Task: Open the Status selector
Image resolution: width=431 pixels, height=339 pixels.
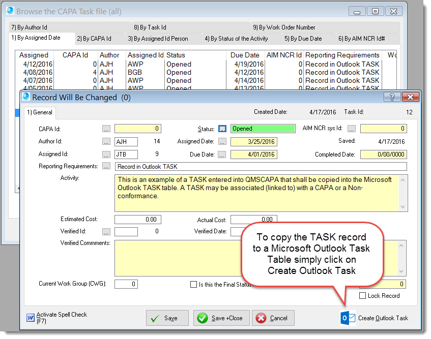Action: pyautogui.click(x=223, y=129)
